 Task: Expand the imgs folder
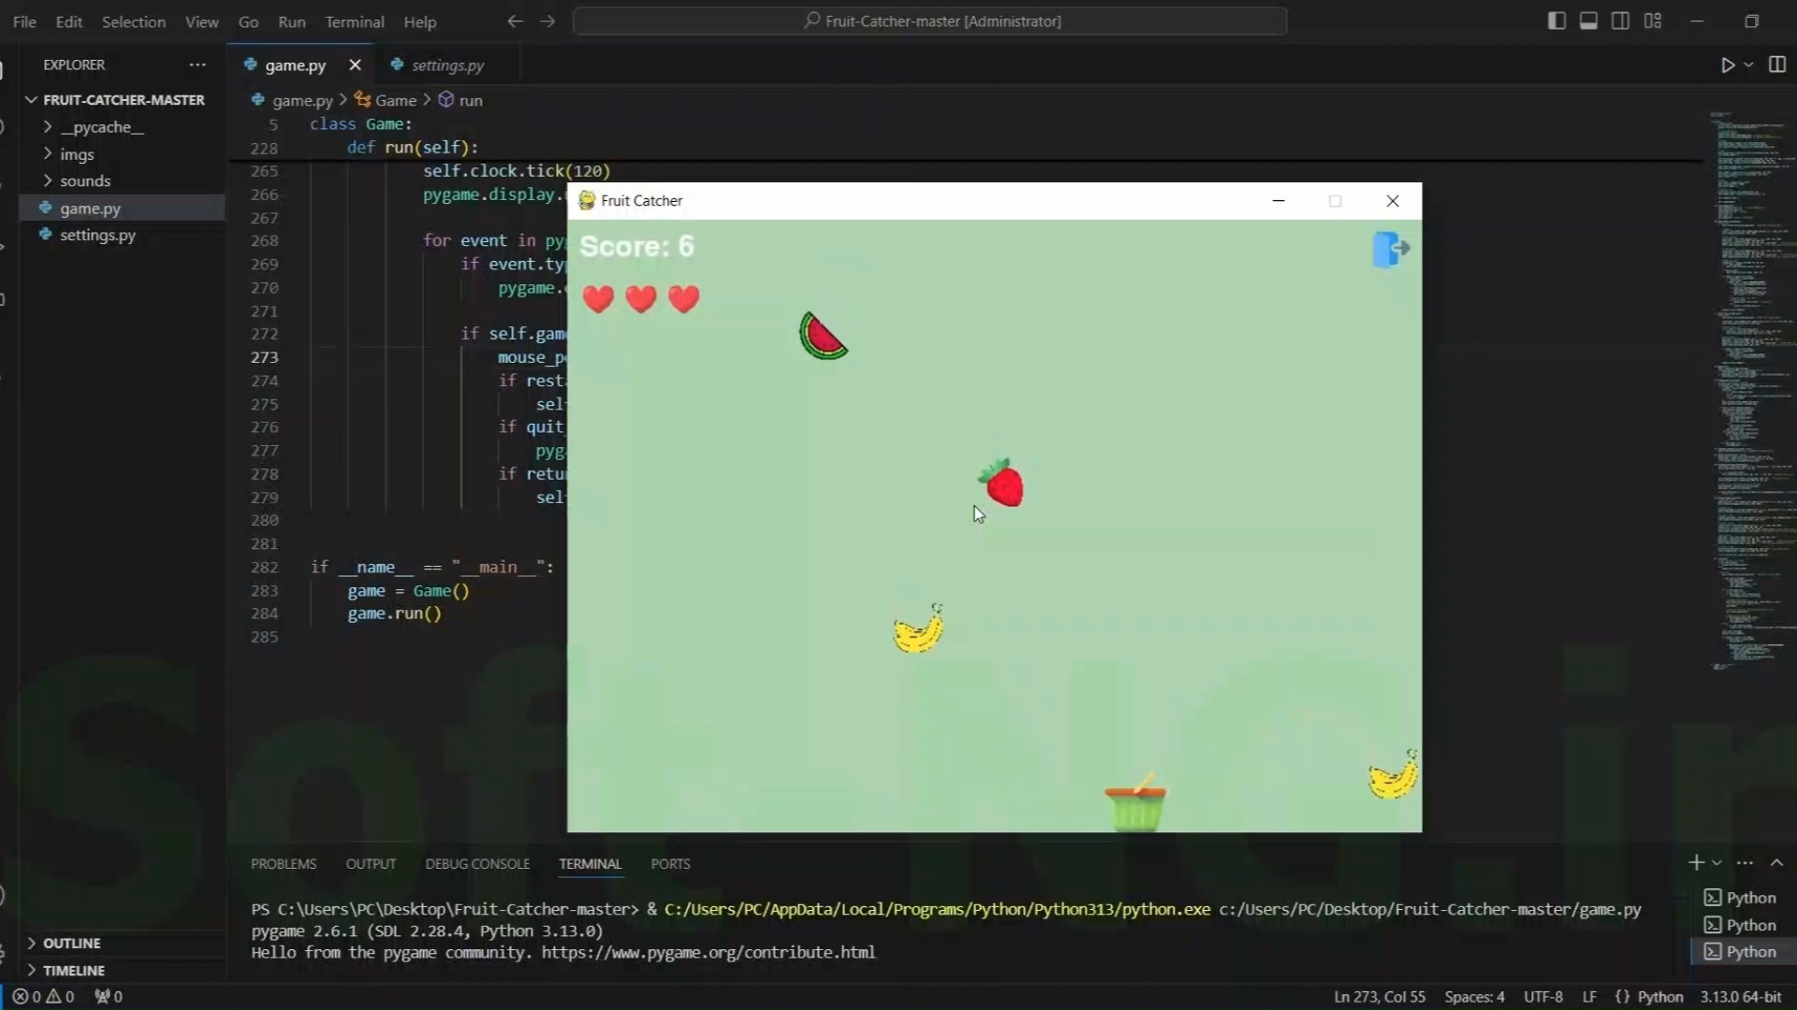point(77,154)
